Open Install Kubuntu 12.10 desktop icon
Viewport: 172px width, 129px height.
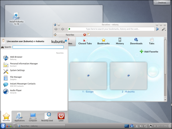tap(16, 19)
